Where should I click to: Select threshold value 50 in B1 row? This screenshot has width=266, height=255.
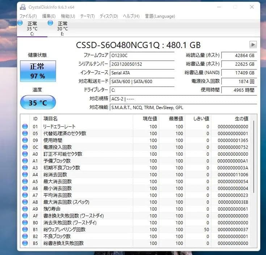pyautogui.click(x=206, y=229)
